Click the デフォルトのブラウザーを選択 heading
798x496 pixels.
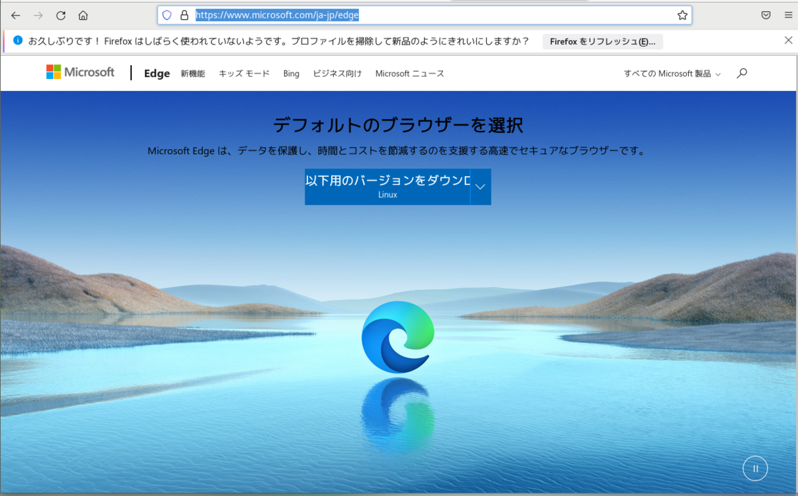tap(398, 125)
